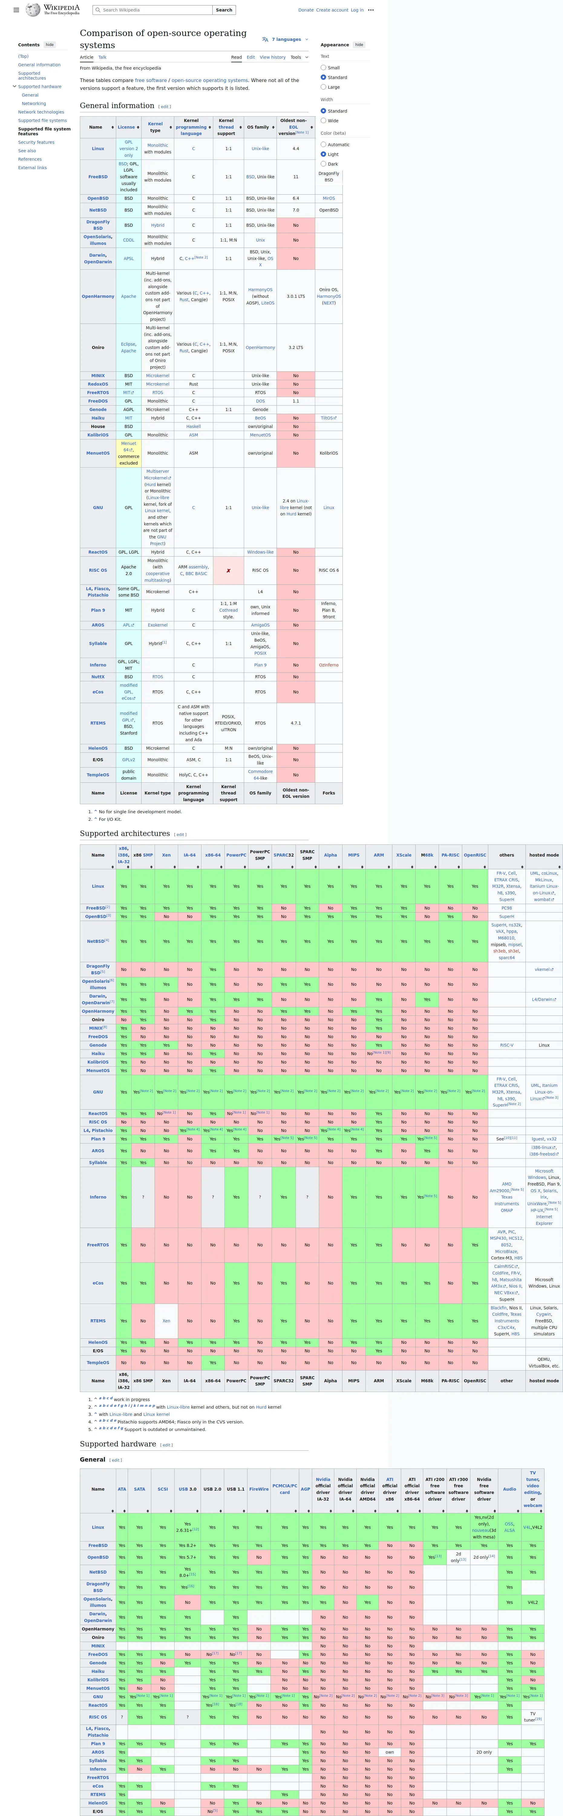563x1816 pixels.
Task: Jump to Security features in Contents
Action: coord(36,142)
